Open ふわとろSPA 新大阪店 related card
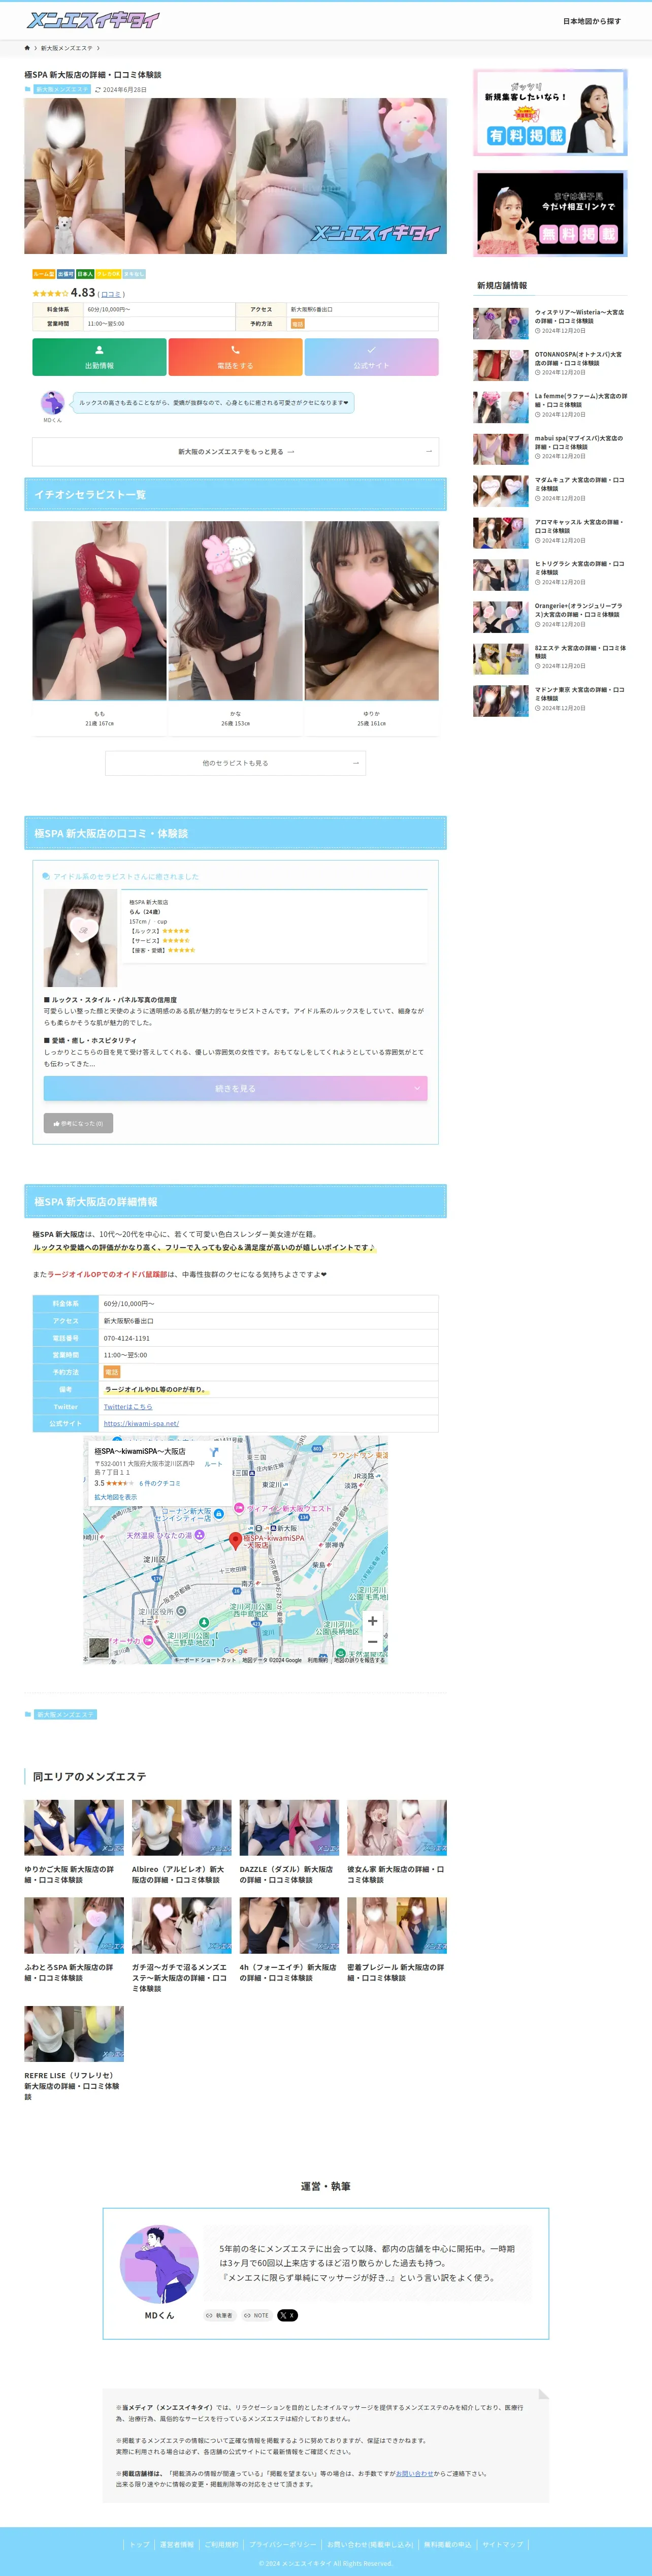This screenshot has height=2576, width=652. 74,1940
